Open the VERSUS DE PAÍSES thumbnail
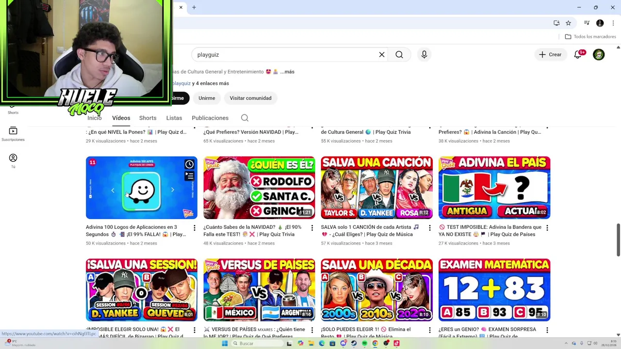The width and height of the screenshot is (621, 349). click(x=259, y=290)
